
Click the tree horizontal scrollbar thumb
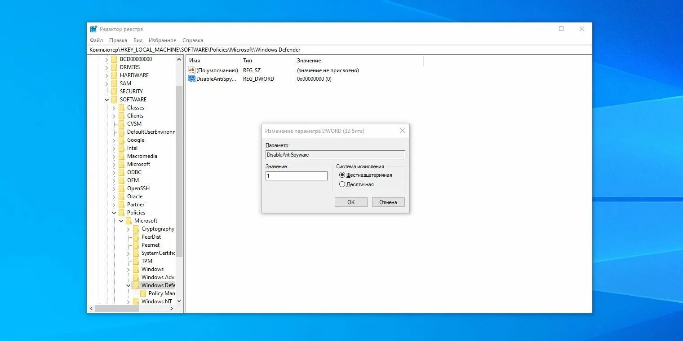point(117,309)
